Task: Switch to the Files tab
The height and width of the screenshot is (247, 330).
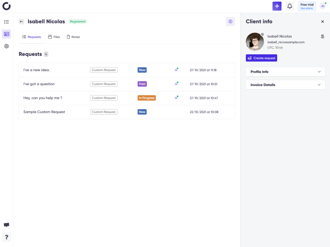Action: click(x=54, y=37)
